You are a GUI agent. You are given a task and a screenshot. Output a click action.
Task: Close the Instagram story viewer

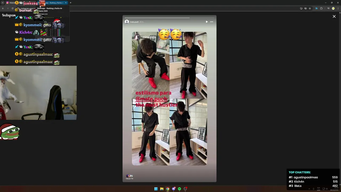(x=334, y=17)
